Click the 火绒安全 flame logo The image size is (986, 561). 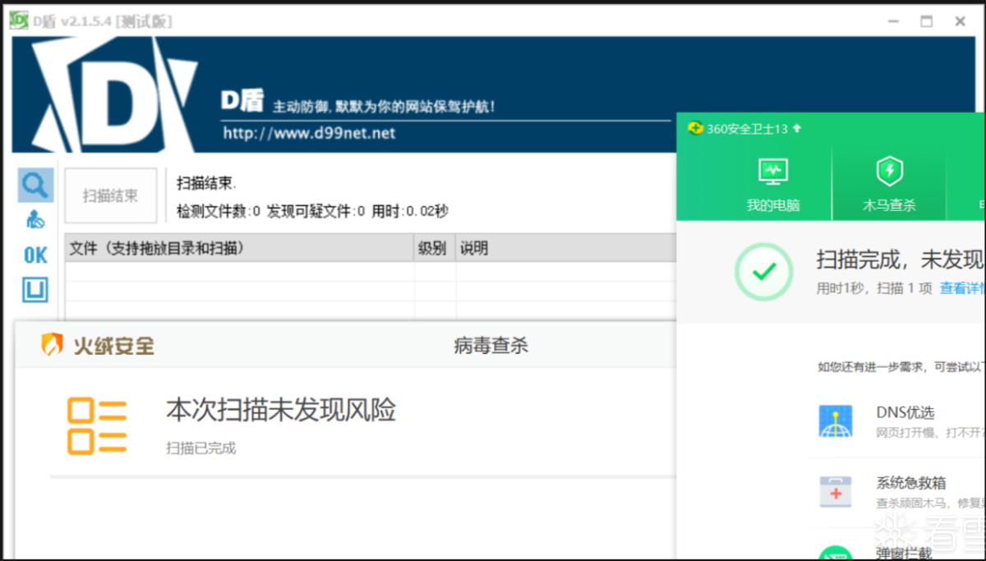click(x=53, y=345)
